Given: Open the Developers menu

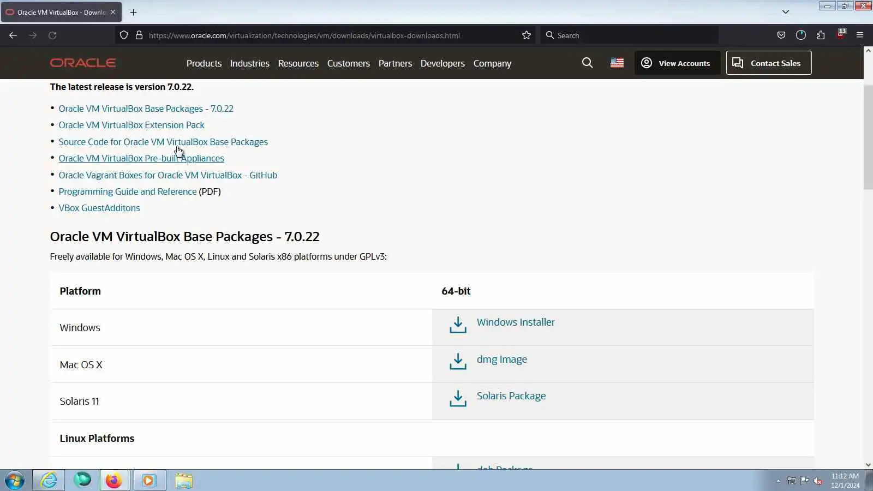Looking at the screenshot, I should click(443, 63).
